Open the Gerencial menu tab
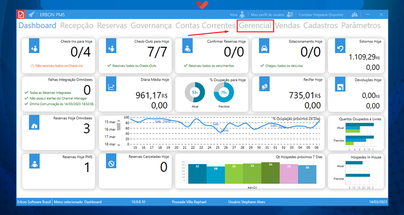This screenshot has height=215, width=404. tap(255, 25)
